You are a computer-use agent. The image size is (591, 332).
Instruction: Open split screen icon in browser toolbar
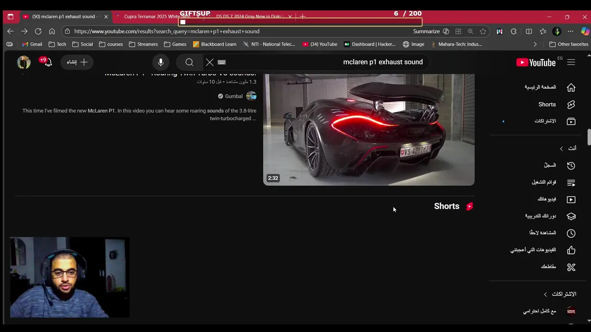(x=529, y=31)
